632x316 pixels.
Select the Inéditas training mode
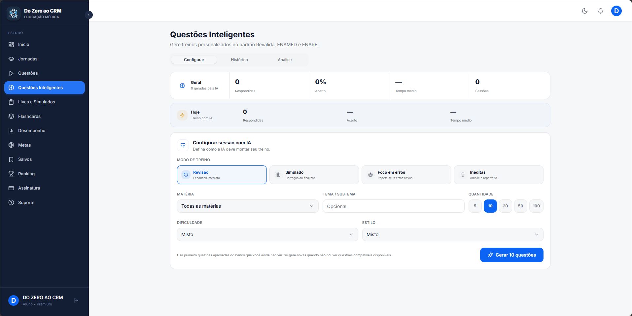pos(499,175)
